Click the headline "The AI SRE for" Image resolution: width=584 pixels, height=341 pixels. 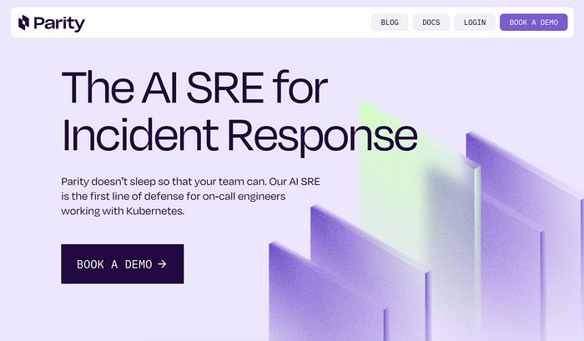(194, 88)
